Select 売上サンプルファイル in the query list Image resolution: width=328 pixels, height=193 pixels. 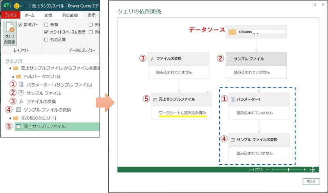[57, 126]
